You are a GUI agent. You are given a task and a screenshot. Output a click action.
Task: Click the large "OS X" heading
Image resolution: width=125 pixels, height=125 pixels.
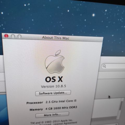coord(54,79)
